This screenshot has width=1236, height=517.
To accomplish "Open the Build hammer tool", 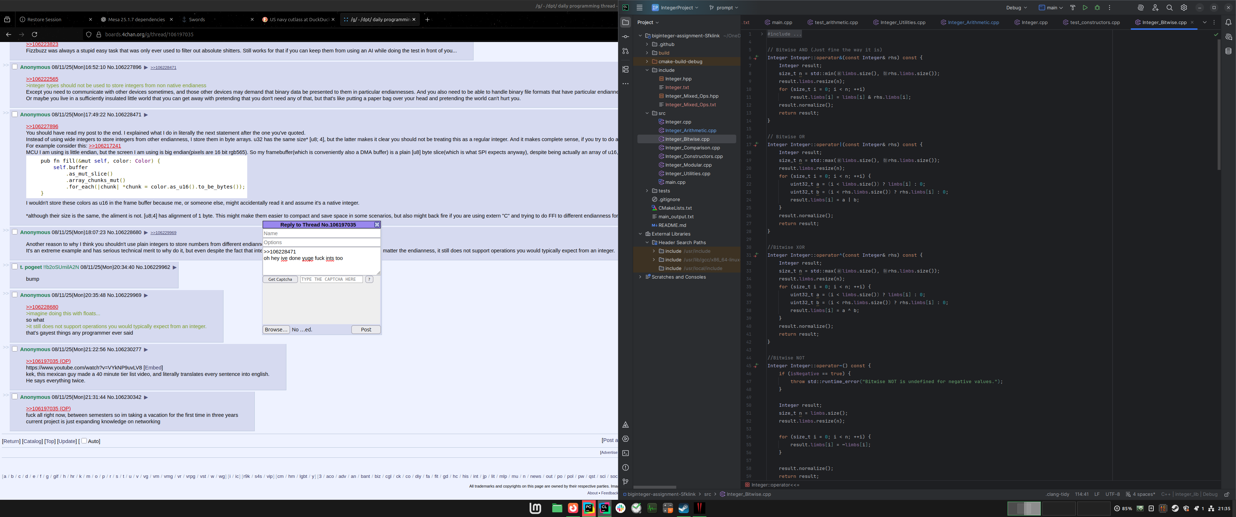I will coord(1073,8).
